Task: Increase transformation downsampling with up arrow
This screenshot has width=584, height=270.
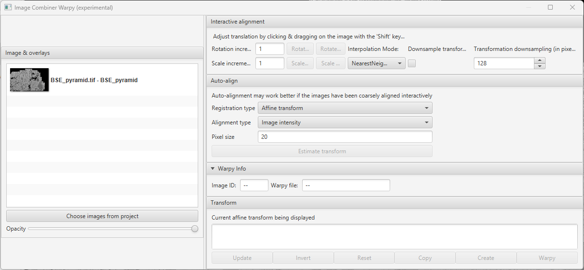Action: point(540,60)
